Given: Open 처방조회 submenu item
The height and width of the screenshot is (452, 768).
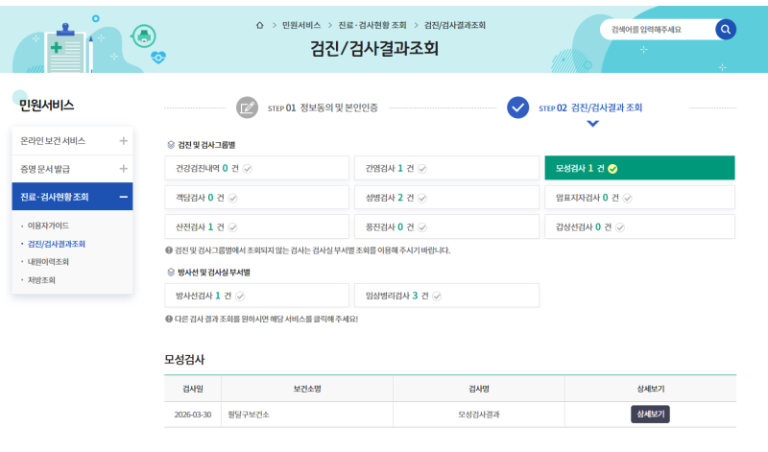Looking at the screenshot, I should point(41,280).
